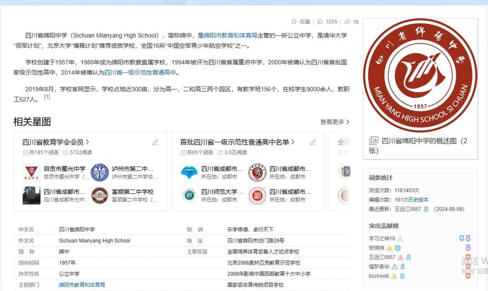Click the thumbs-up icon beside 1255
Viewport: 488px width, 291px height.
point(320,21)
